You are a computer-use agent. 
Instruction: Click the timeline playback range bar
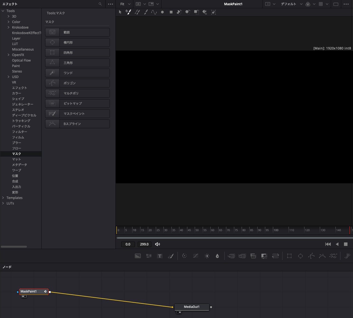[x=235, y=238]
